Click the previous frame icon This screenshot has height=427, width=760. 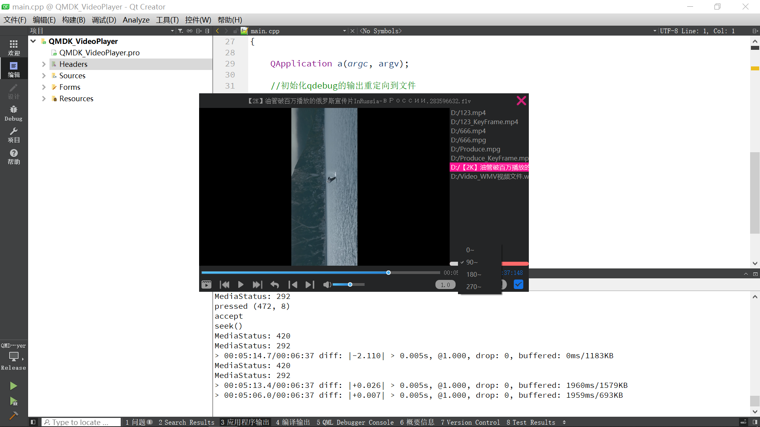[293, 285]
